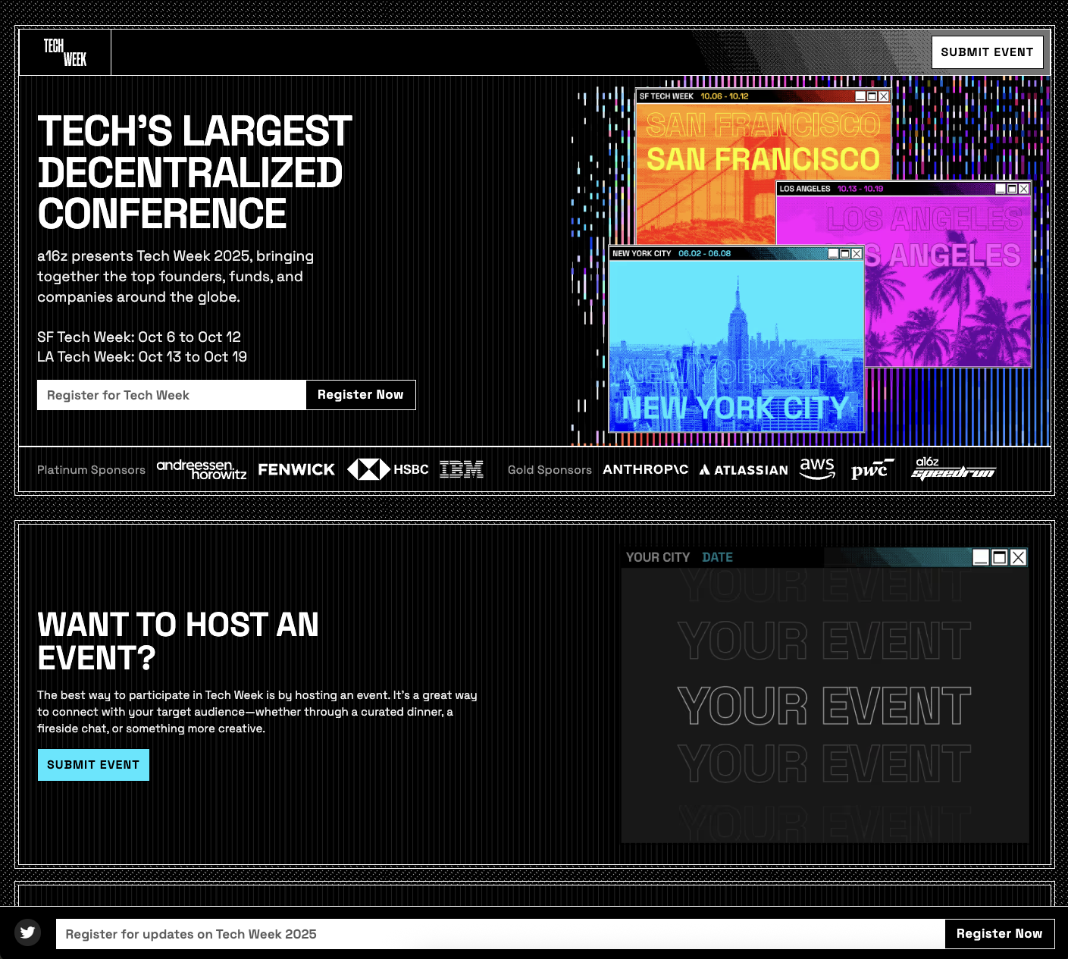Click close icon on New York City window
Image resolution: width=1068 pixels, height=959 pixels.
[x=857, y=254]
